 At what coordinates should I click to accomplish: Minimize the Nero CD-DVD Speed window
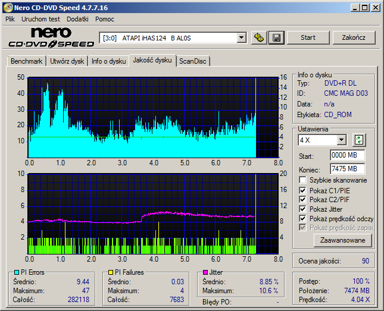tap(355, 8)
